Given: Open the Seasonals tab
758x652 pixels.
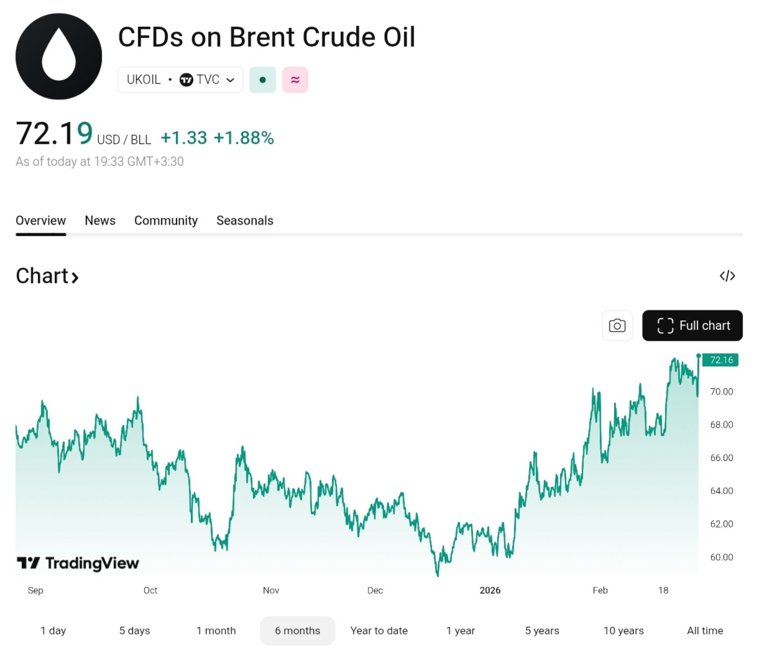Looking at the screenshot, I should [x=244, y=221].
